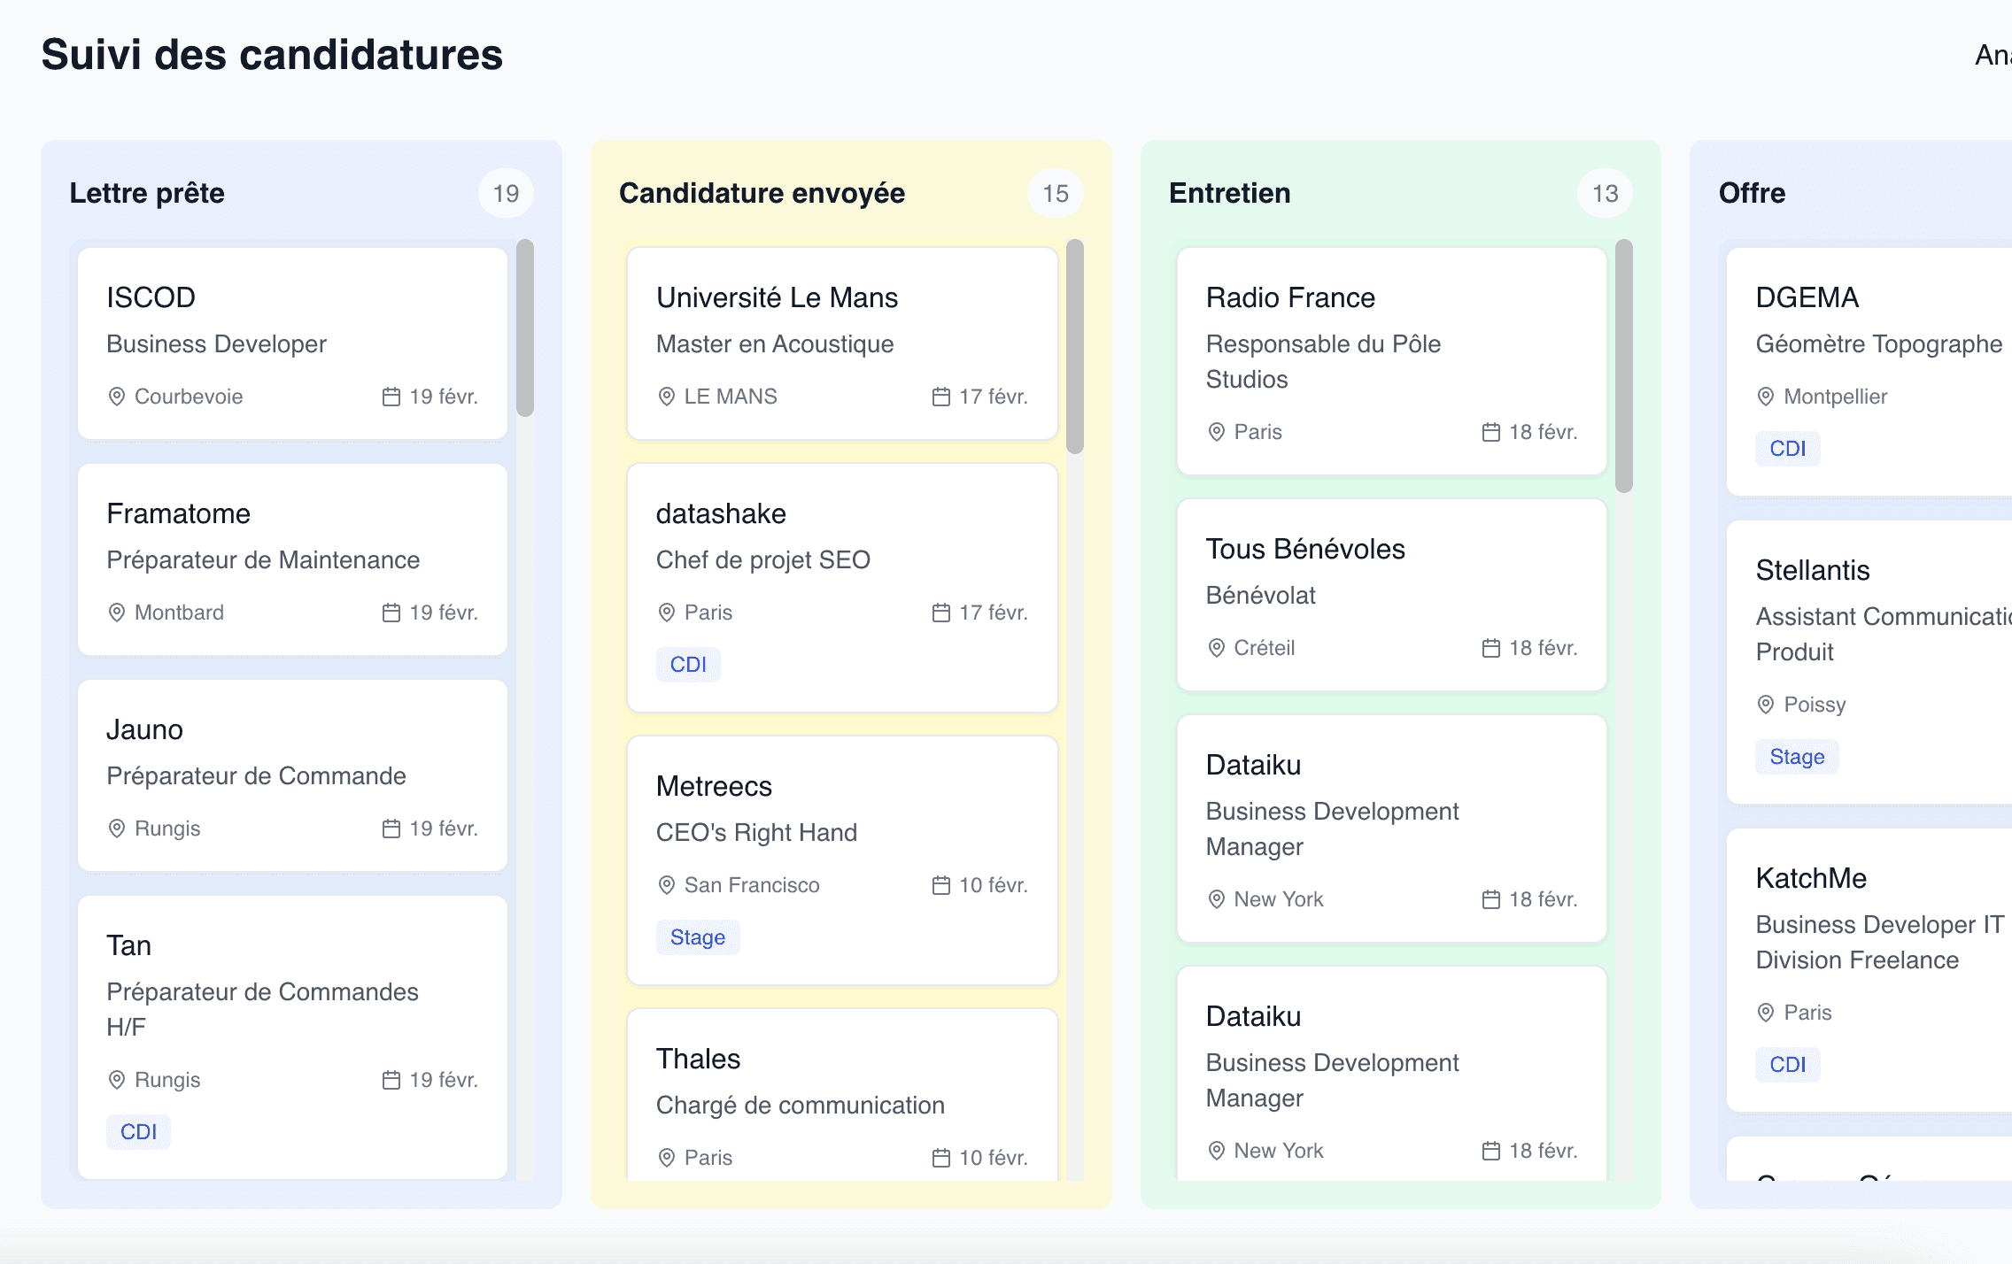Click the location pin icon next to Créteil
Image resolution: width=2012 pixels, height=1264 pixels.
click(1216, 648)
